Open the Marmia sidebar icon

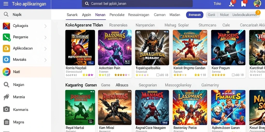coord(6,97)
